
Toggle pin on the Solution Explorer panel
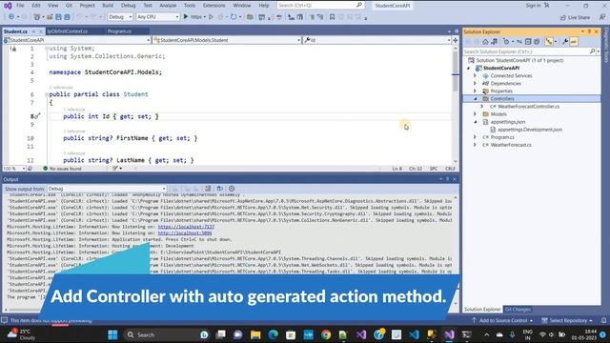coord(589,31)
